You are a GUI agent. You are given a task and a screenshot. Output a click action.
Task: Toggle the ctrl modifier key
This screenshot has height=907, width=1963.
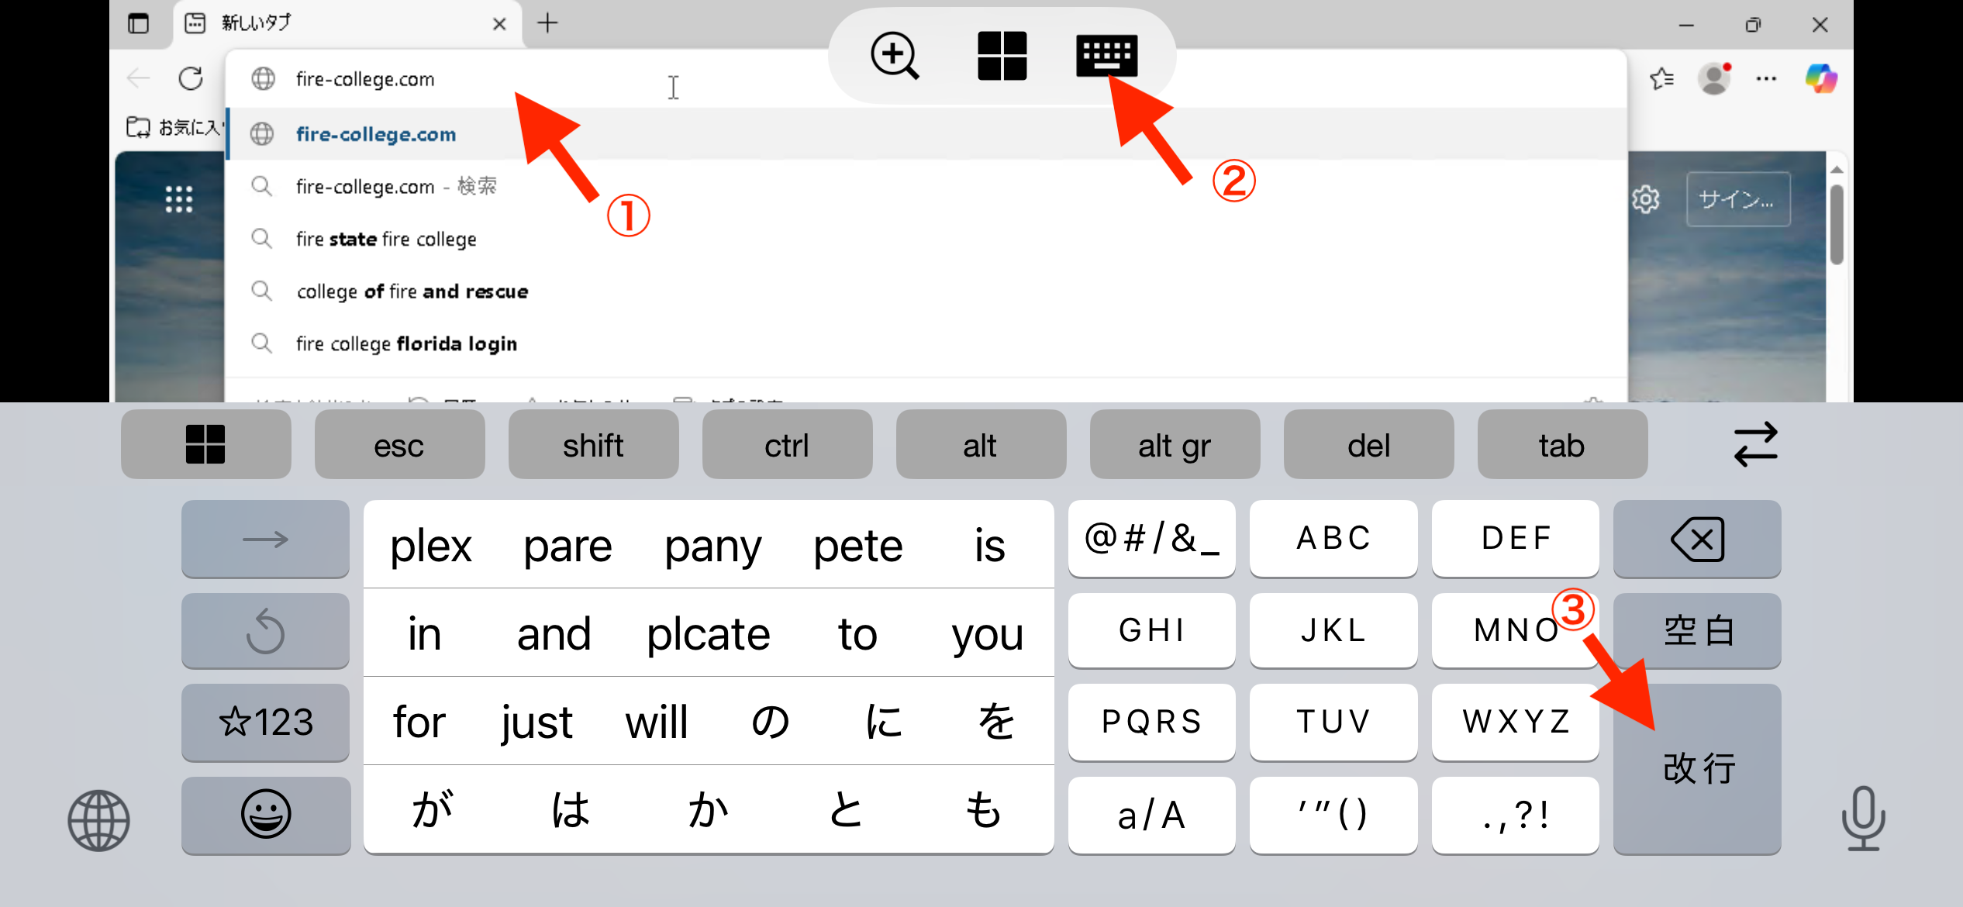[x=787, y=445]
